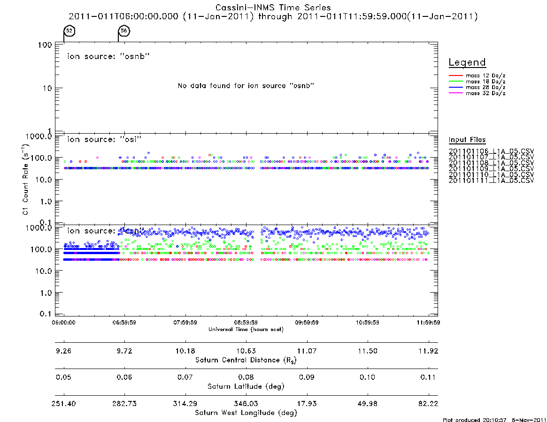547x422 pixels.
Task: Click the longitude value 251.40
Action: (63, 404)
